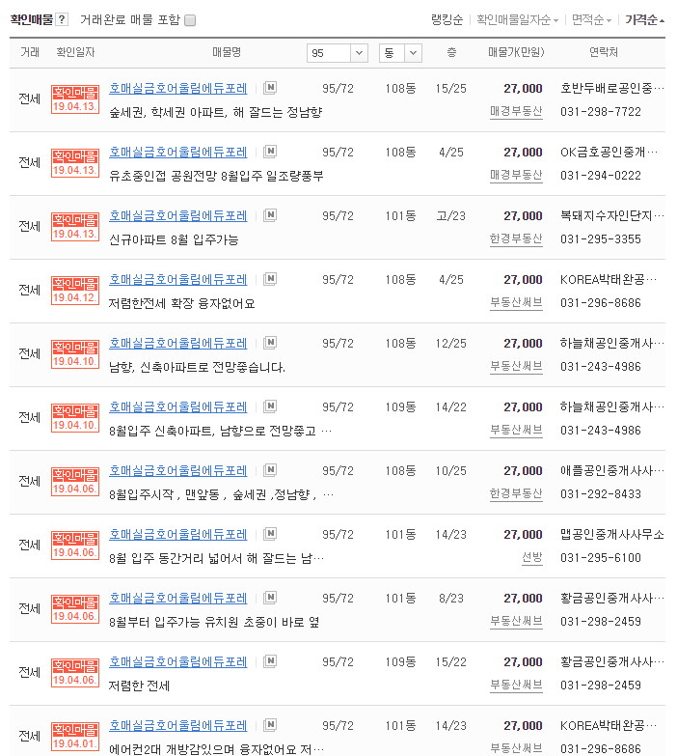Click the 맵공인중개사사무소 agency name
The width and height of the screenshot is (677, 756).
point(612,534)
